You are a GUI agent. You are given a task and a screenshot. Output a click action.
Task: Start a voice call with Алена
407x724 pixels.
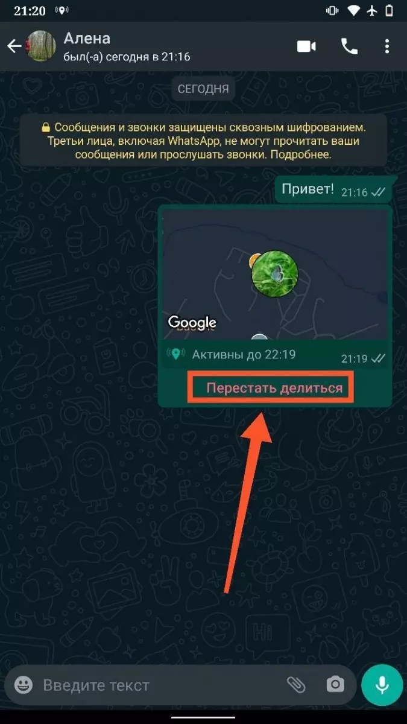pyautogui.click(x=349, y=46)
